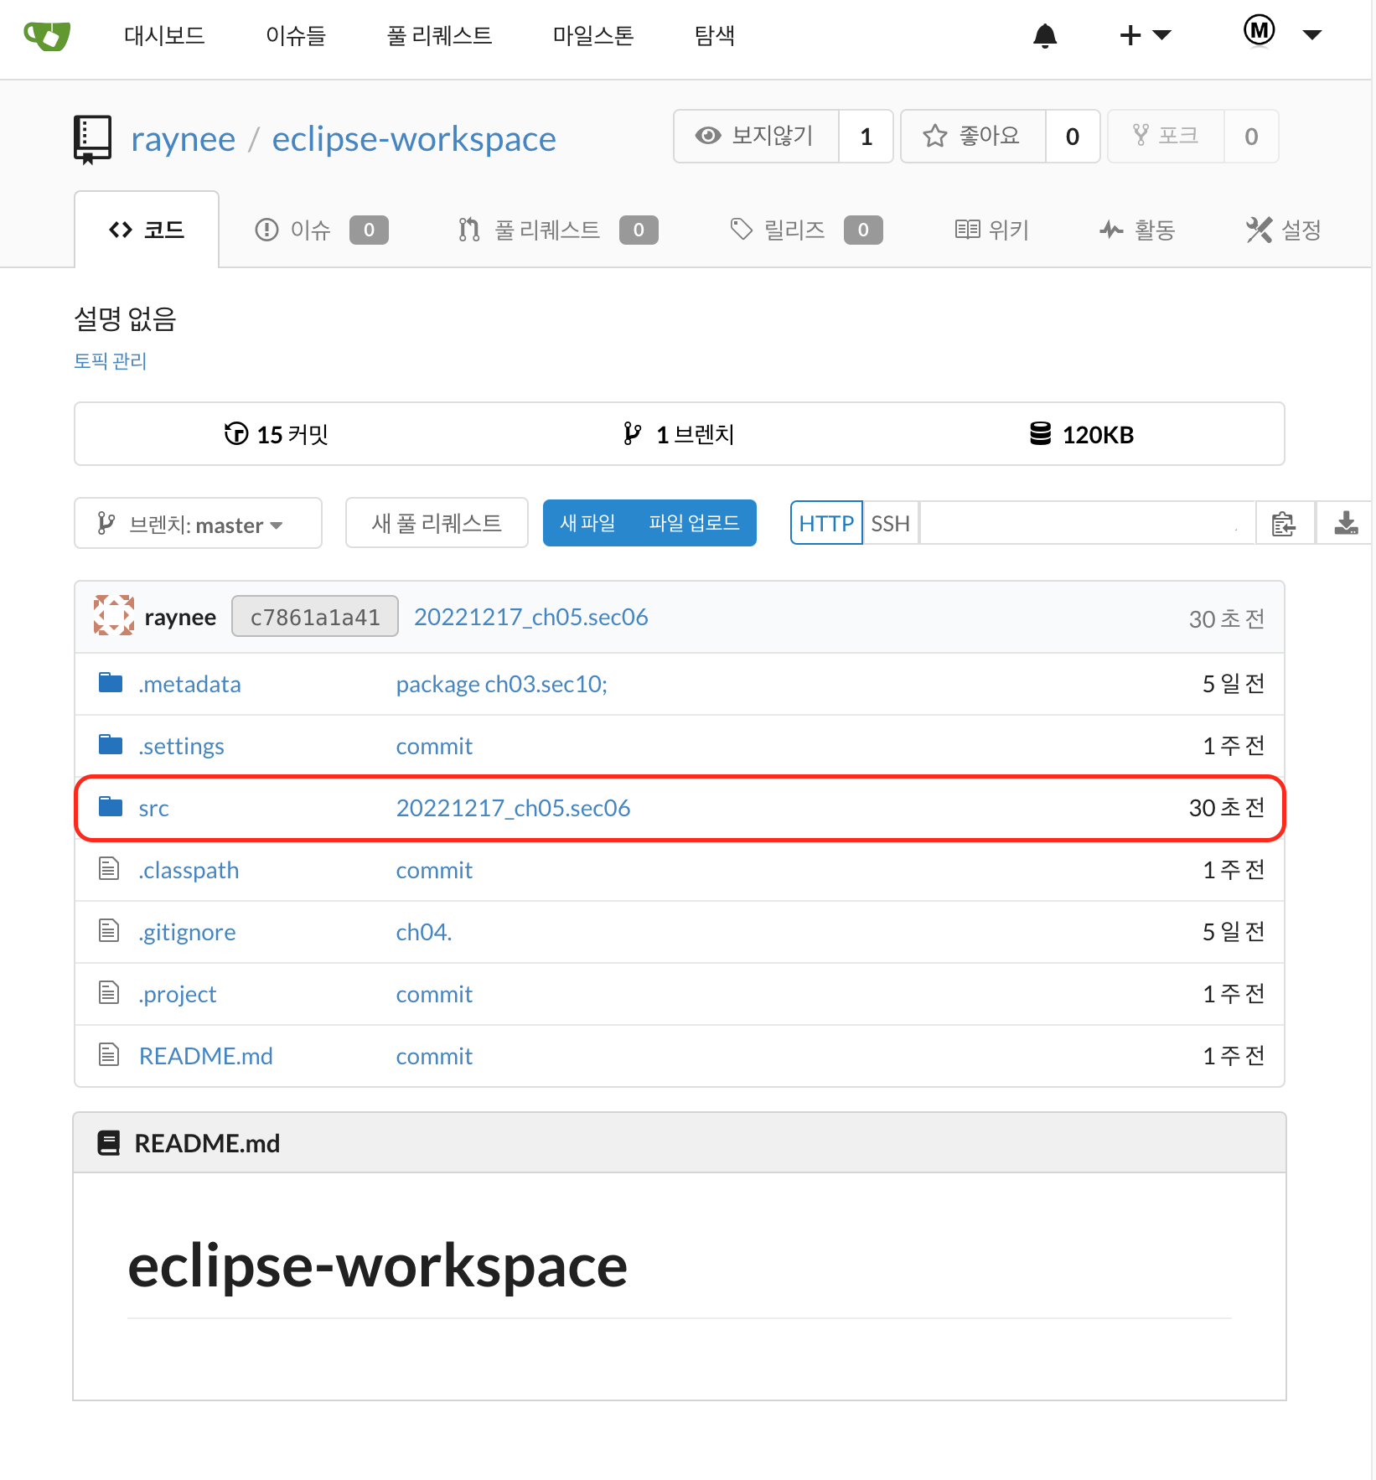Open the notifications bell
Image resolution: width=1376 pixels, height=1480 pixels.
pyautogui.click(x=1045, y=36)
